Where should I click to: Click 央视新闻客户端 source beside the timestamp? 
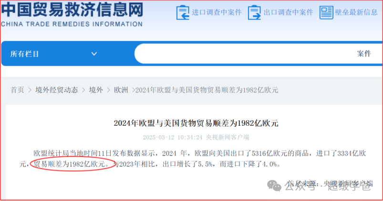[228, 137]
